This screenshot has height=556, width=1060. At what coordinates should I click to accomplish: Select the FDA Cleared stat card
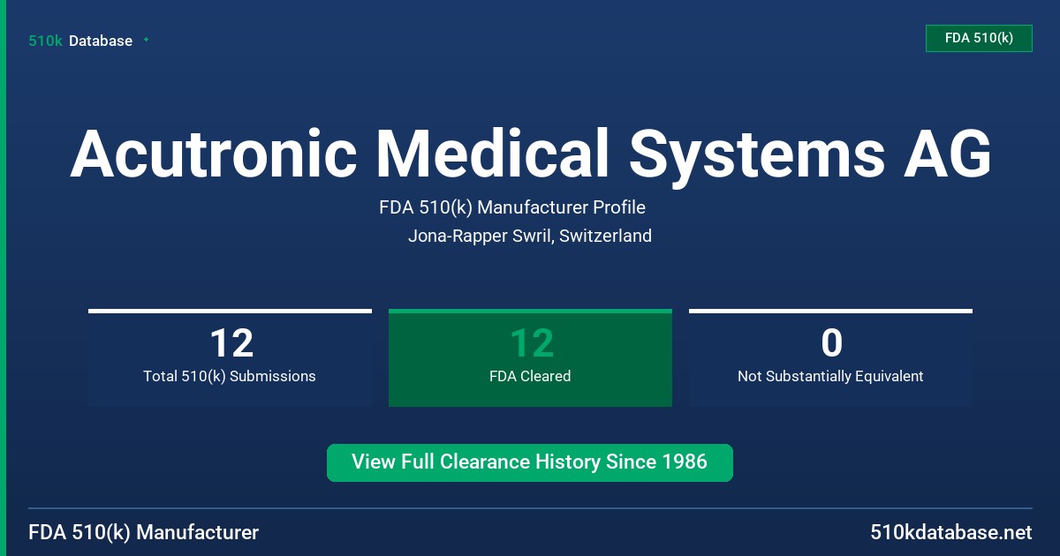coord(530,358)
